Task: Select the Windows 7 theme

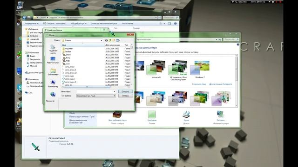Action: (x=200, y=69)
